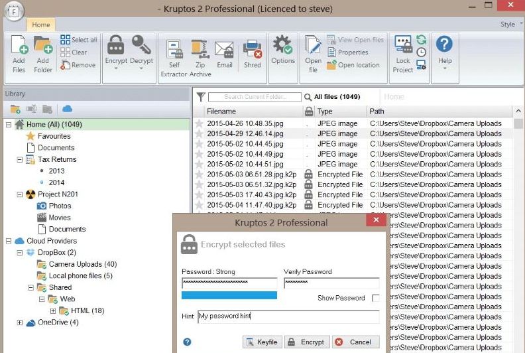
Task: Click green refresh arrows icon
Action: pyautogui.click(x=421, y=40)
